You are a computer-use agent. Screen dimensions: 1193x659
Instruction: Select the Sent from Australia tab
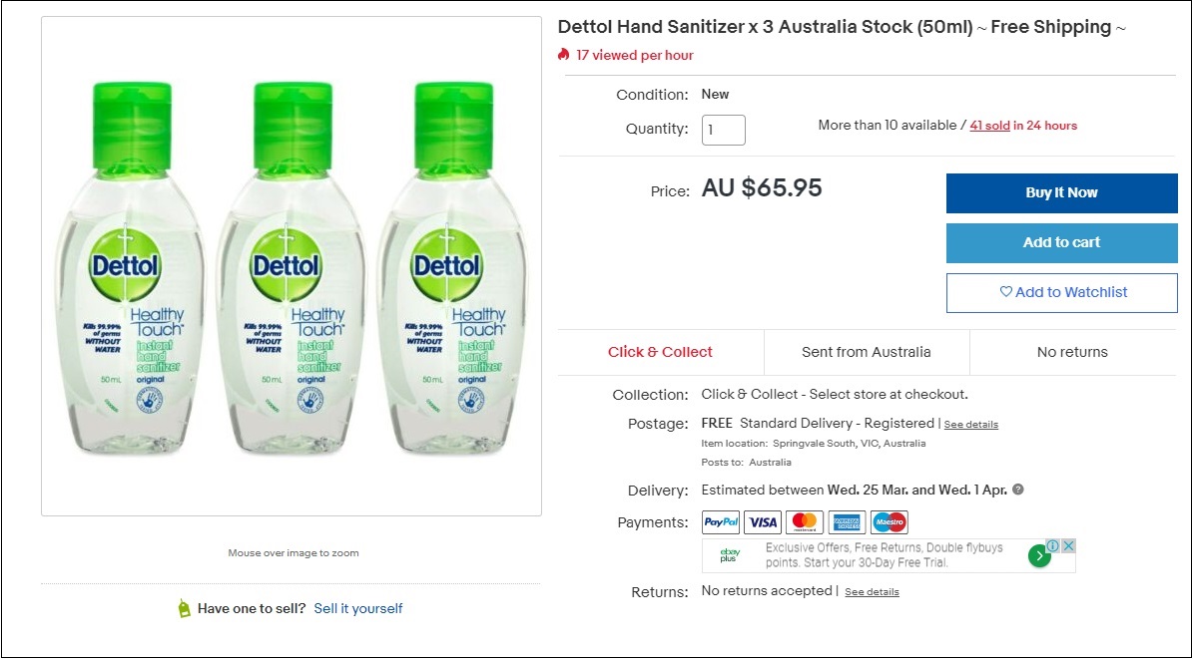[x=866, y=352]
